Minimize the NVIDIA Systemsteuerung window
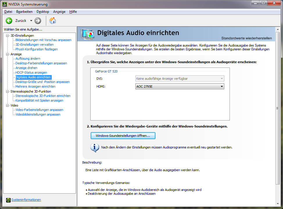283x209 pixels. pos(255,3)
